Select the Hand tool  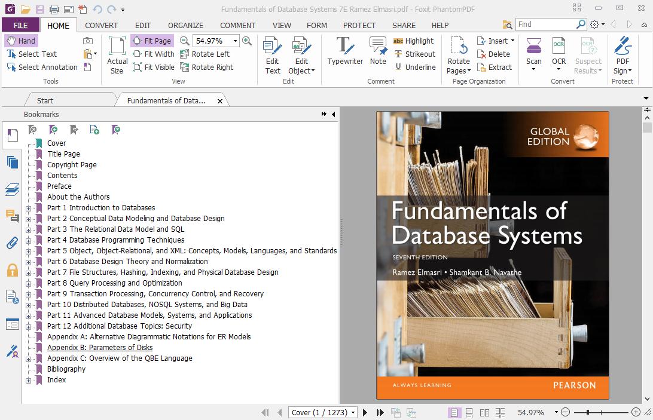click(x=22, y=41)
